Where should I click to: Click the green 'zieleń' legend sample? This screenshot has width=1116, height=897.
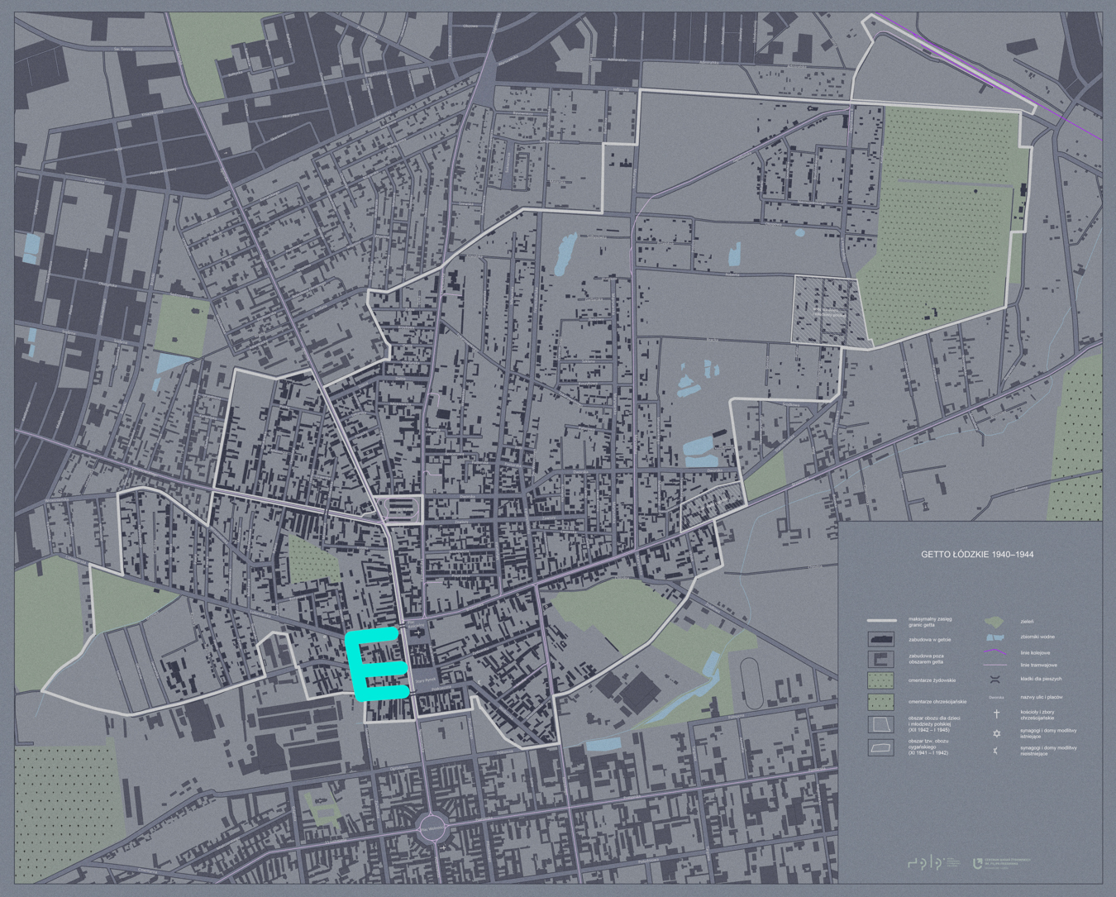click(994, 622)
